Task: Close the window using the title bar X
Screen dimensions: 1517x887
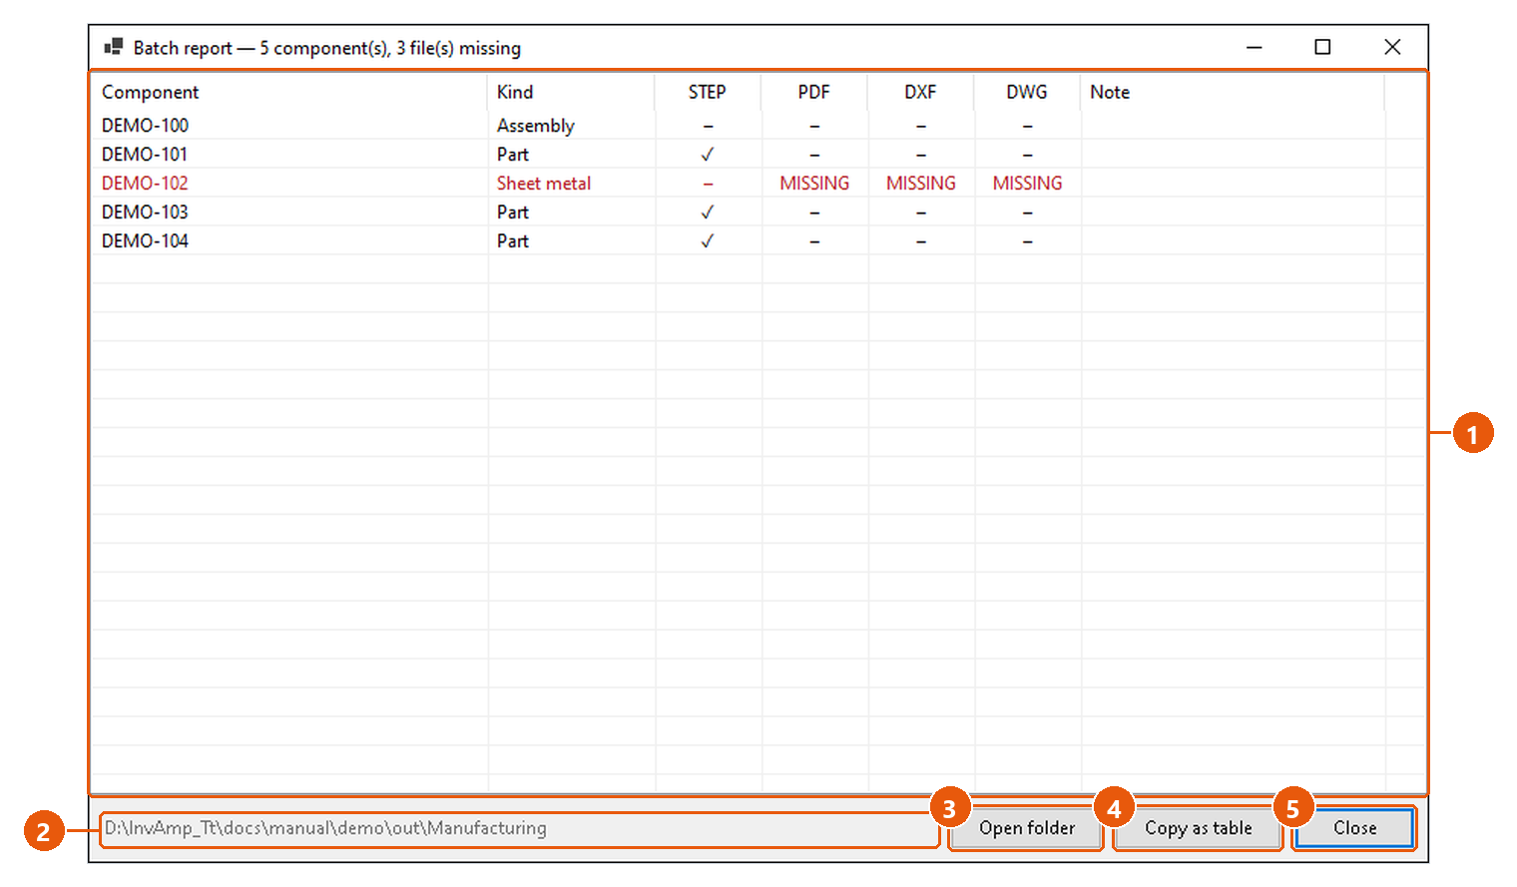Action: (x=1392, y=47)
